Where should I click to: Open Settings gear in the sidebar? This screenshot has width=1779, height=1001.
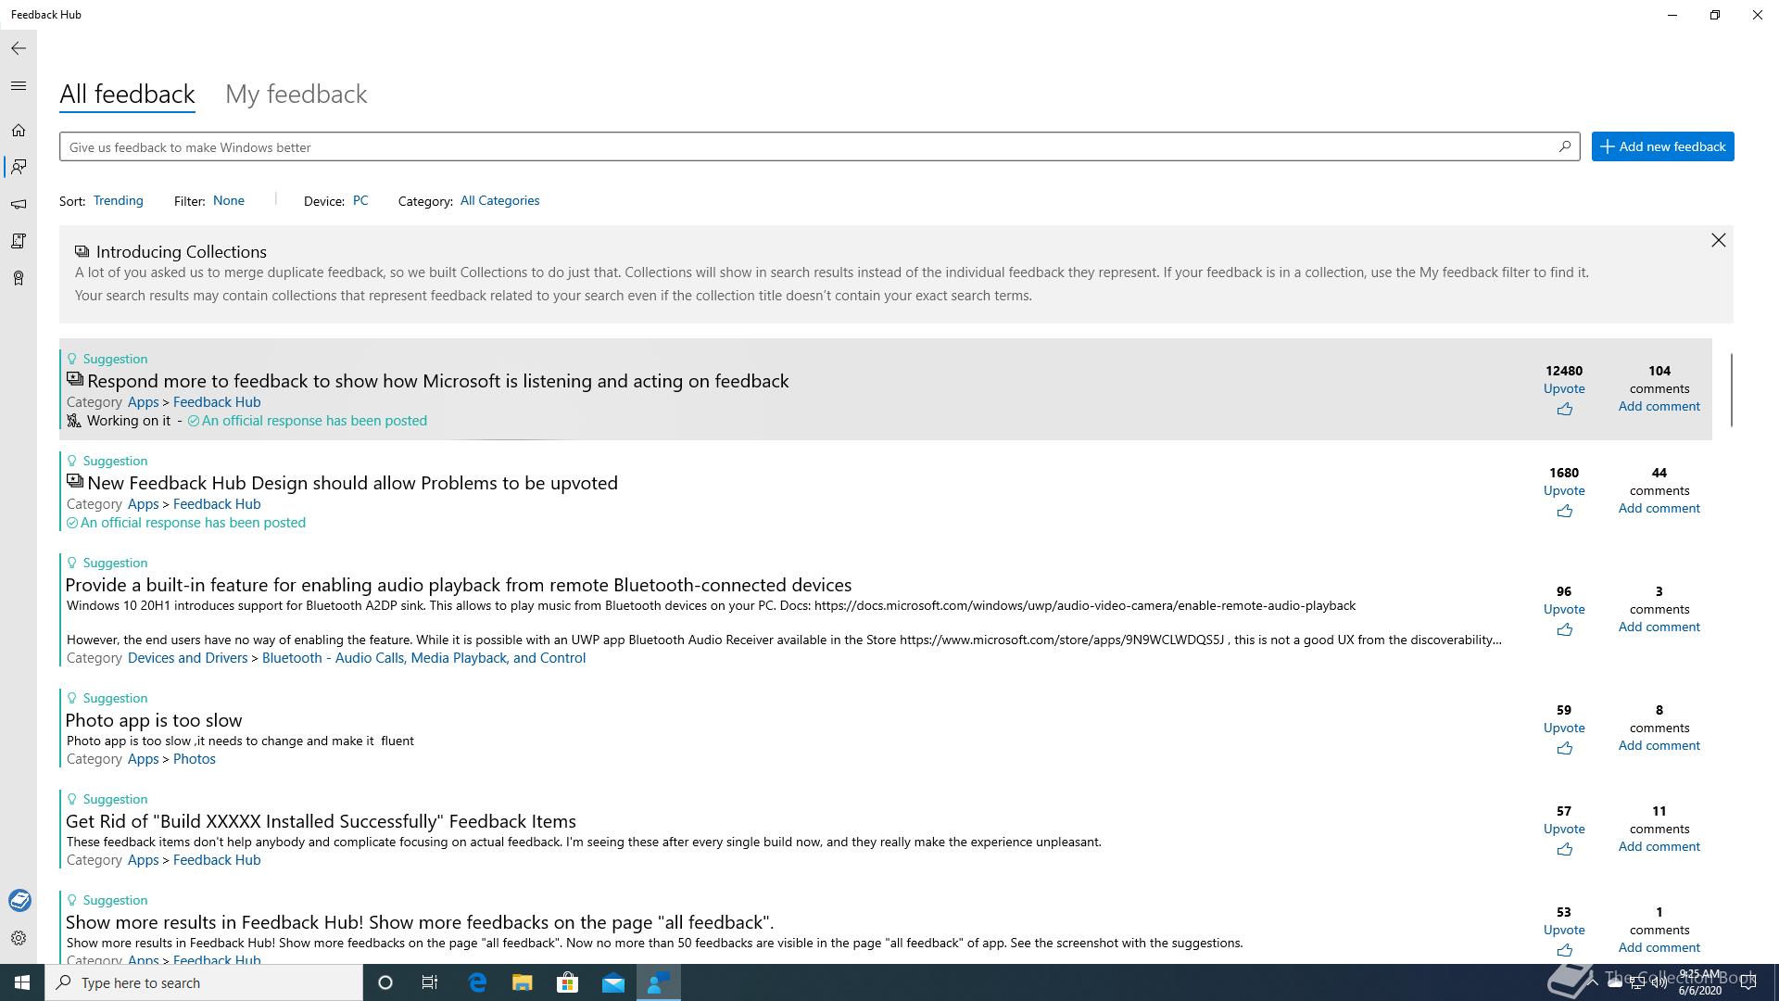tap(19, 938)
